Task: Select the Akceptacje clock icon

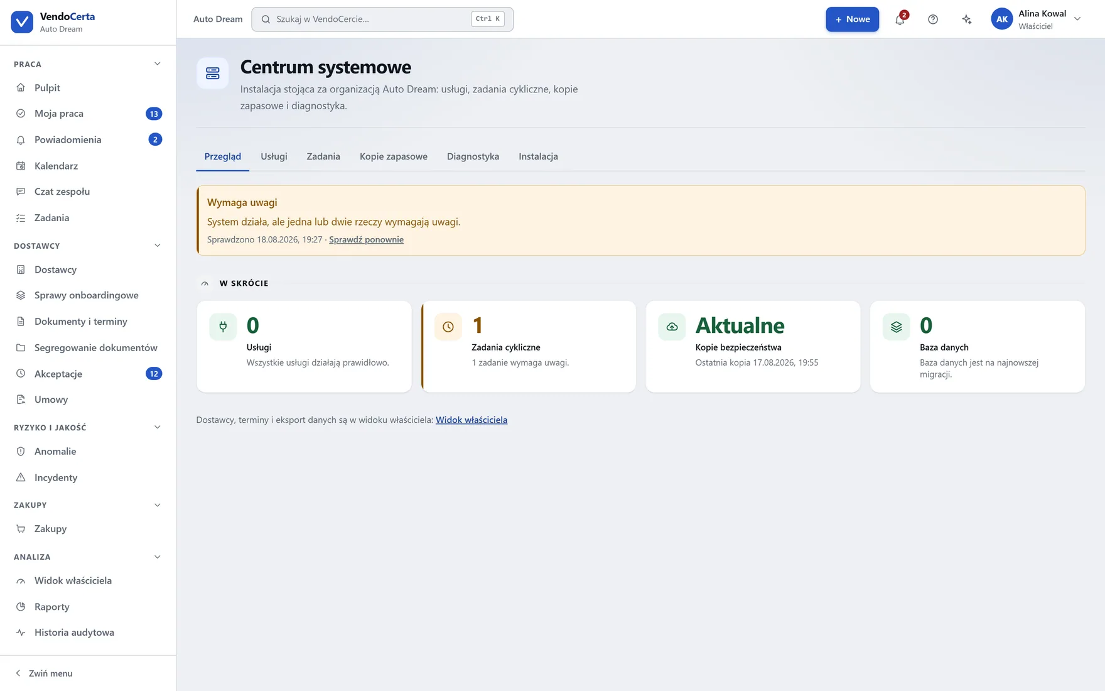Action: [21, 374]
